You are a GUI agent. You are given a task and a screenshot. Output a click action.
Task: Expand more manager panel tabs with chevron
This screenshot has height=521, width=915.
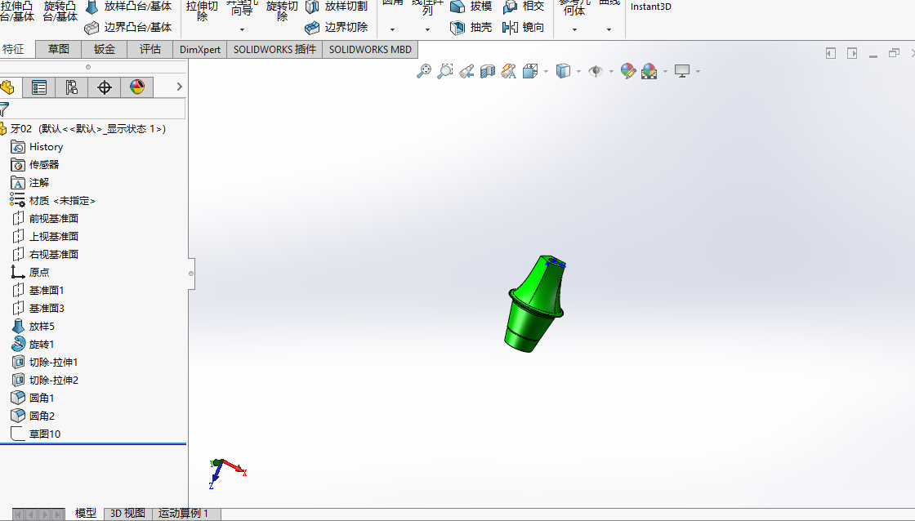tap(179, 87)
